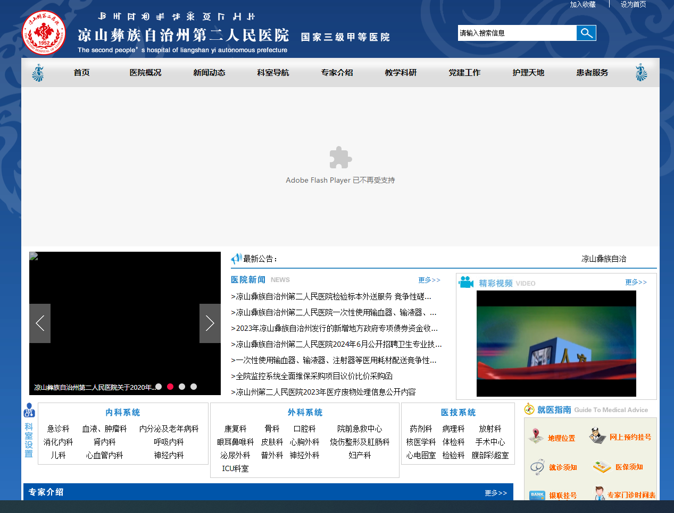This screenshot has width=674, height=513.
Task: Click the 设为首页 link
Action: (633, 4)
